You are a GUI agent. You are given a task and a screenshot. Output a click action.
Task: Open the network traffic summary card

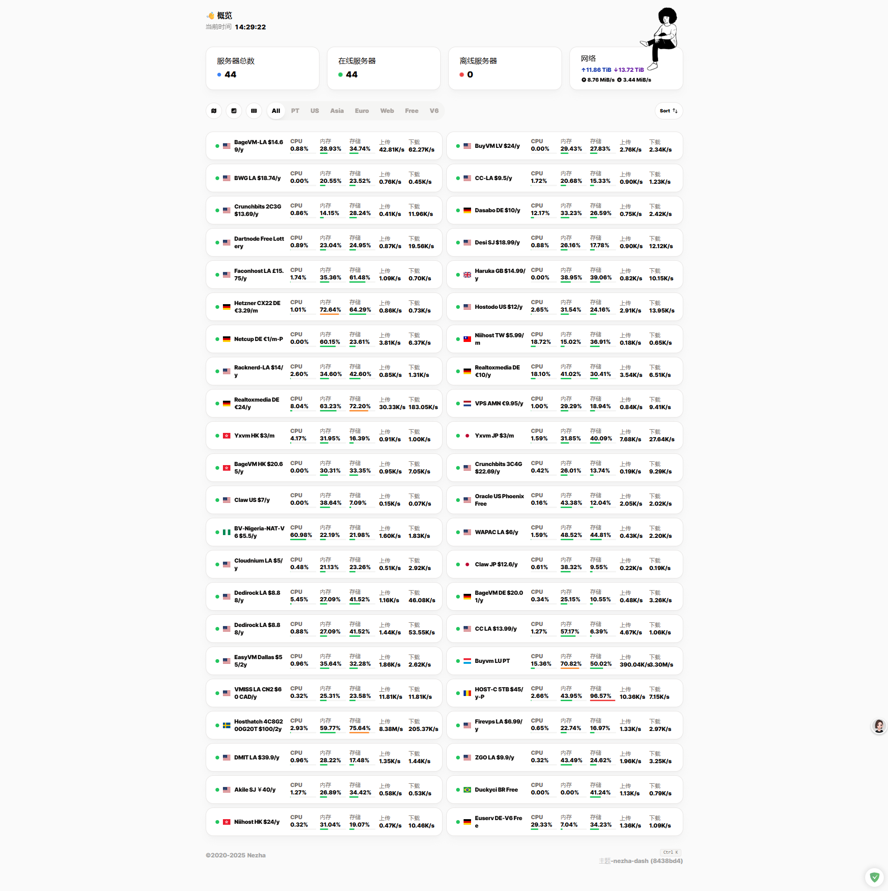(626, 69)
